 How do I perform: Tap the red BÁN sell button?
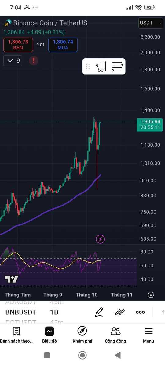[18, 45]
